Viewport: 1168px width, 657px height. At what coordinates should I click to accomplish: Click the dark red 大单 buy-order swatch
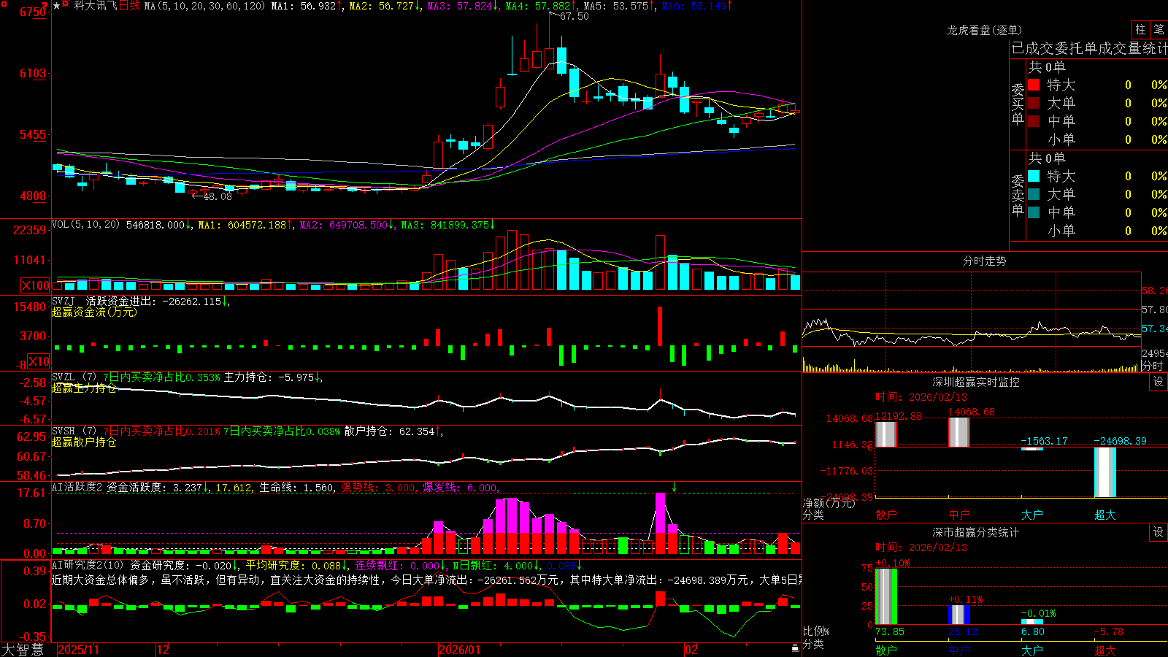coord(1034,103)
